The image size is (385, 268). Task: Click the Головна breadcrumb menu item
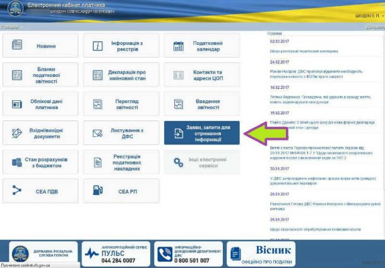(x=10, y=27)
